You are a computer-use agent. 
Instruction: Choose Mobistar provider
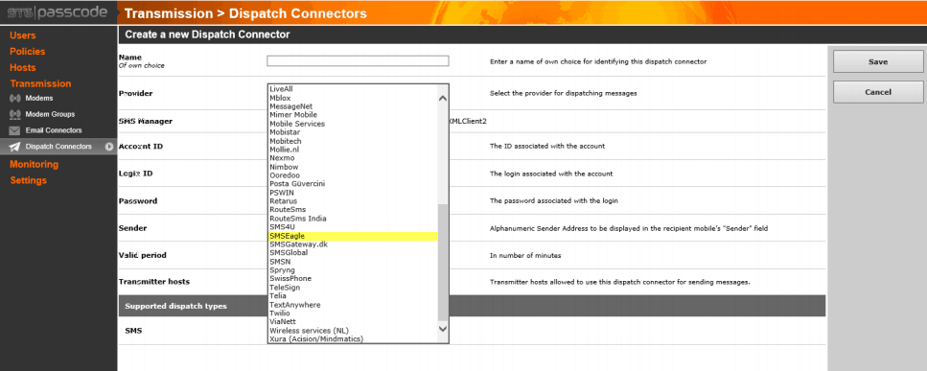284,132
